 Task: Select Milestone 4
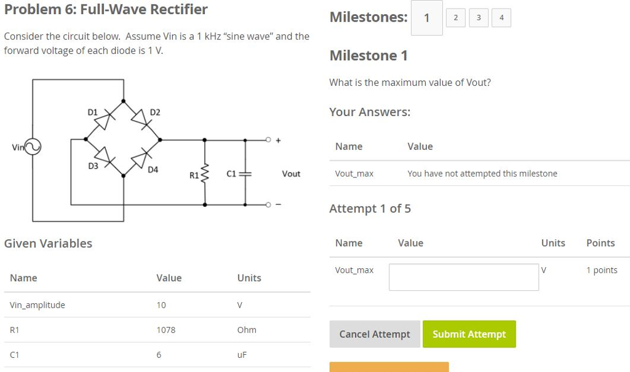click(x=501, y=17)
